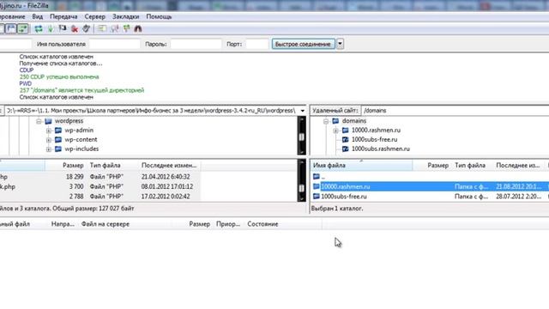The height and width of the screenshot is (309, 549).
Task: Collapse the domains remote tree node
Action: (x=326, y=121)
